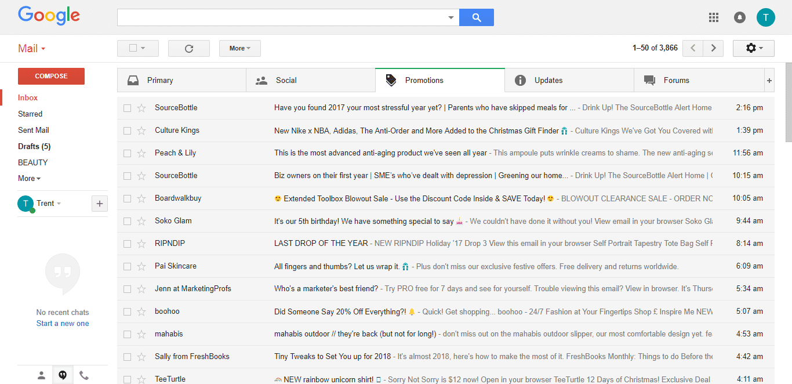Image resolution: width=792 pixels, height=384 pixels.
Task: Open the settings gear dropdown
Action: 753,48
